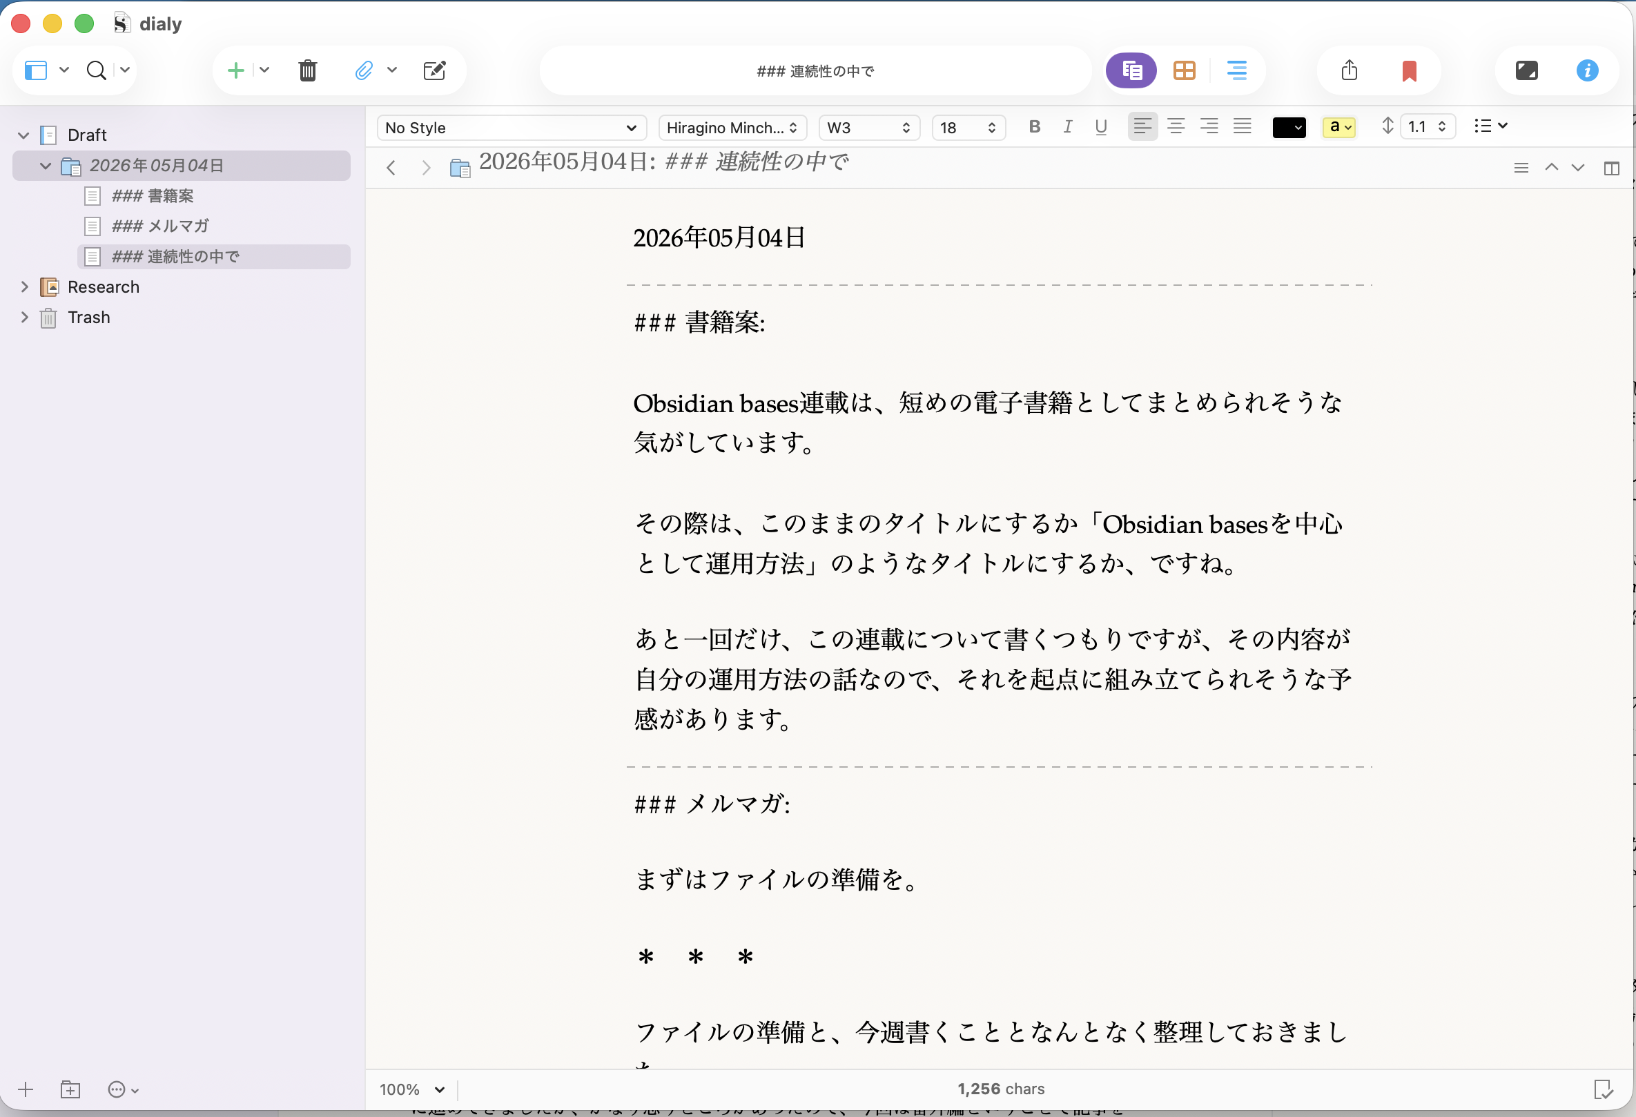Image resolution: width=1636 pixels, height=1117 pixels.
Task: Align text left
Action: tap(1142, 127)
